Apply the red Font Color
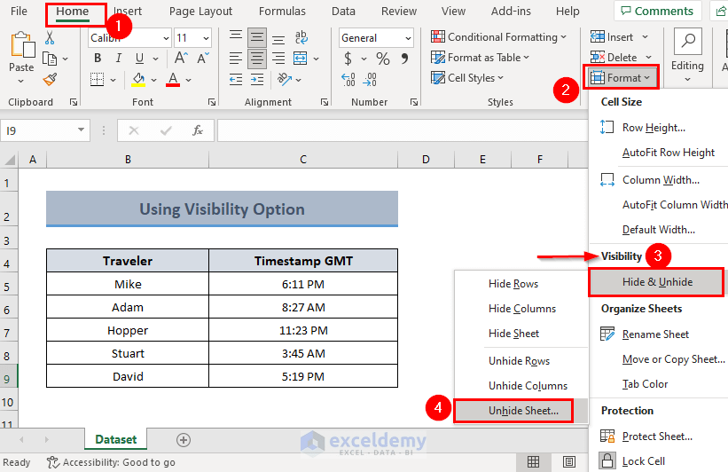Image resolution: width=728 pixels, height=472 pixels. 173,80
